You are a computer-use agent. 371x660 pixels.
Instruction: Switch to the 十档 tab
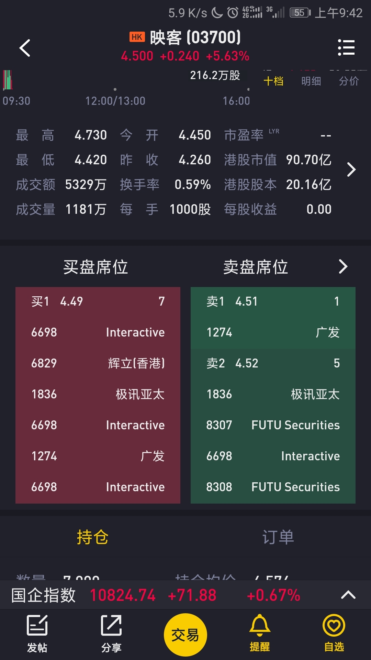click(273, 81)
